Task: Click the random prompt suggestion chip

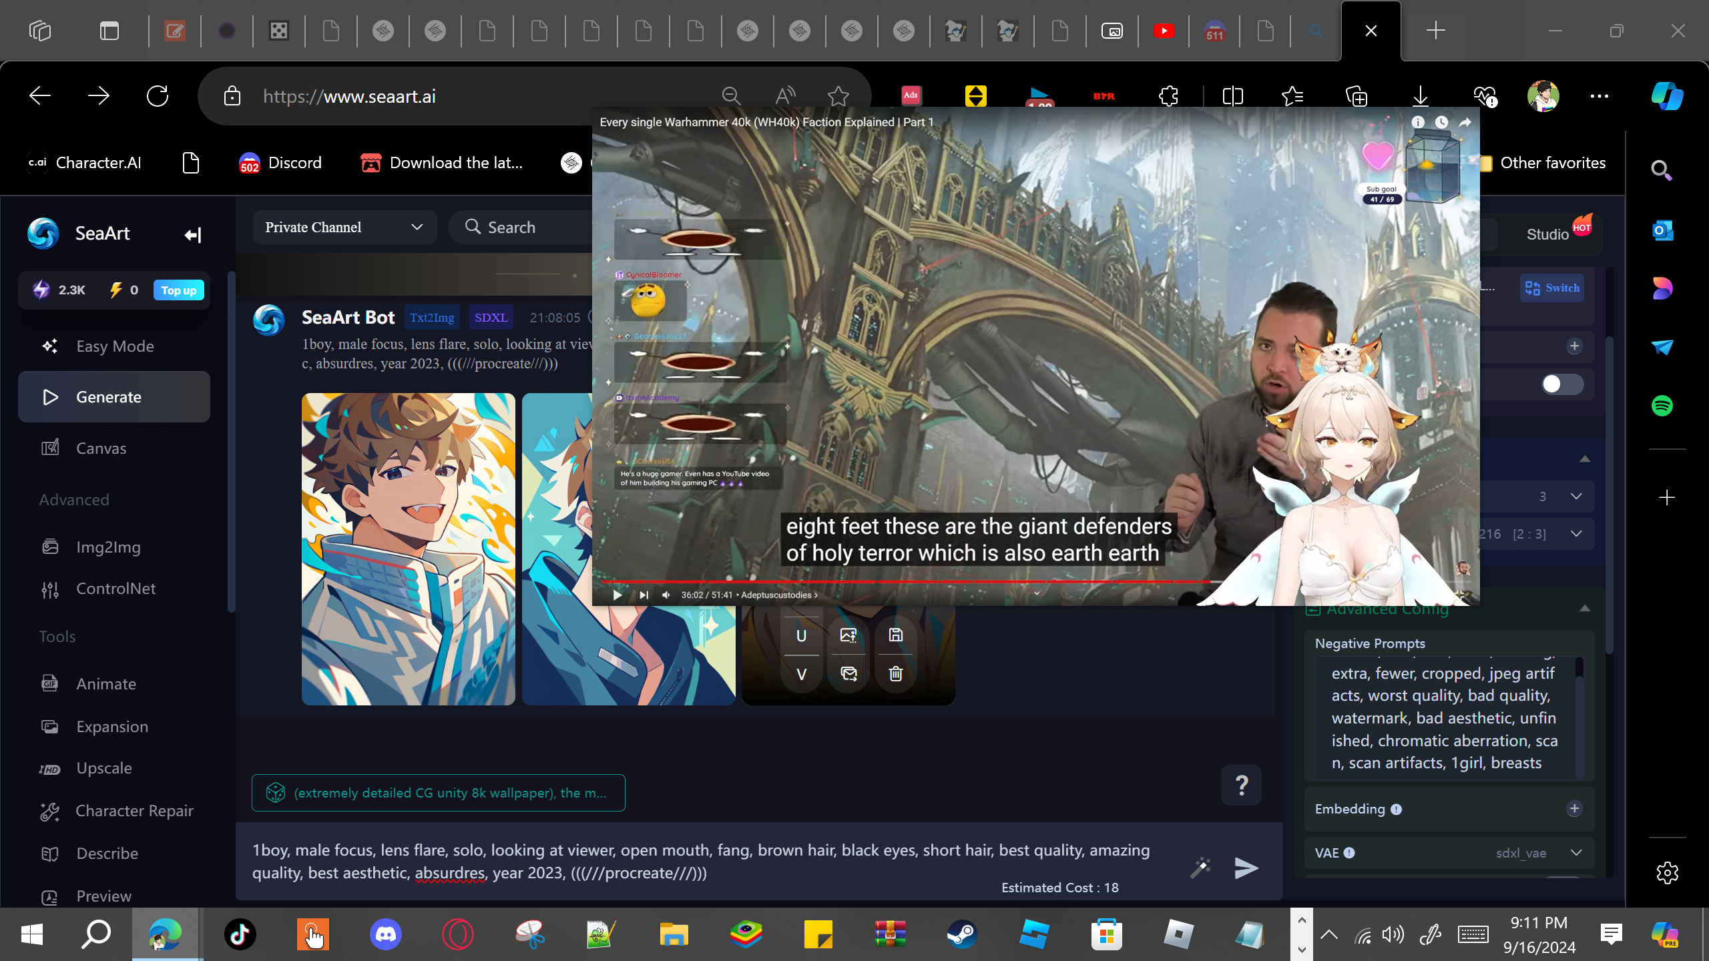Action: (439, 793)
